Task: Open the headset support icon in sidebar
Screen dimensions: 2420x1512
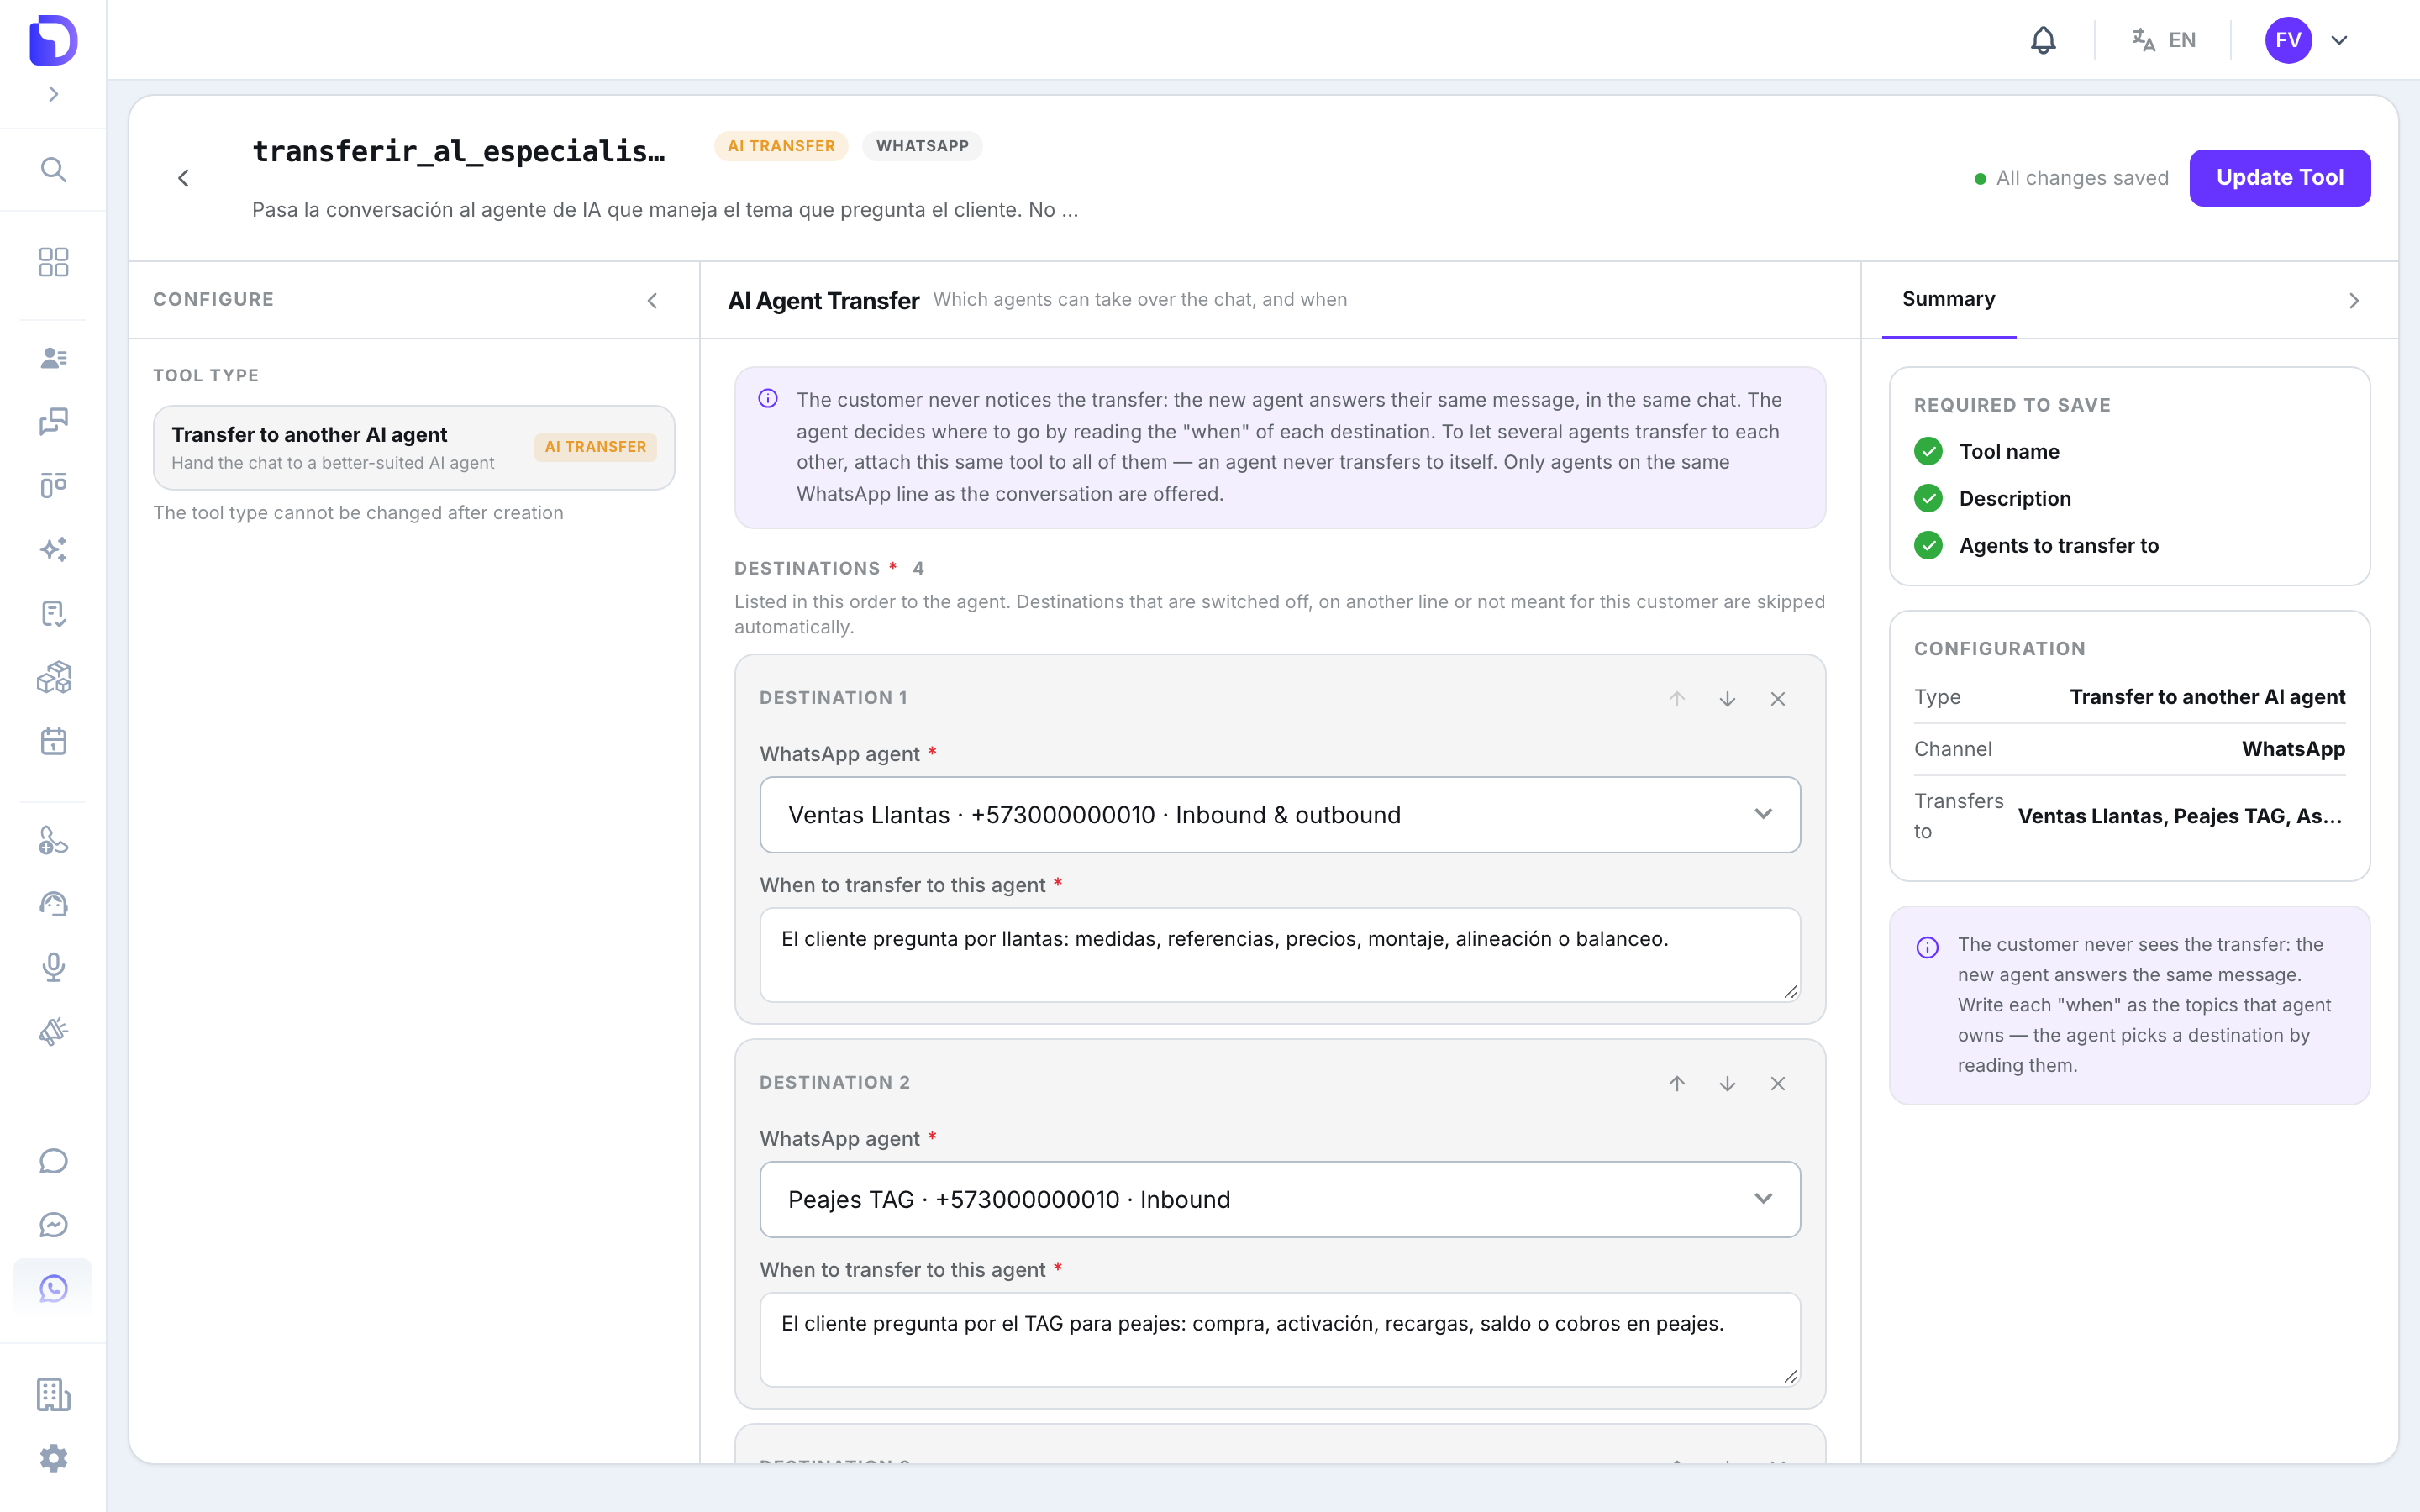Action: tap(53, 903)
